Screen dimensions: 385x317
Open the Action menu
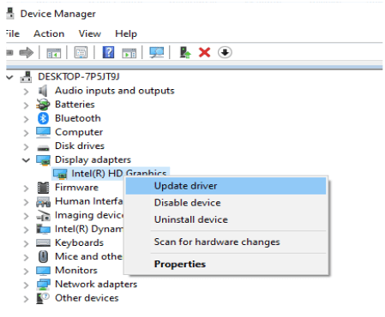[x=49, y=33]
